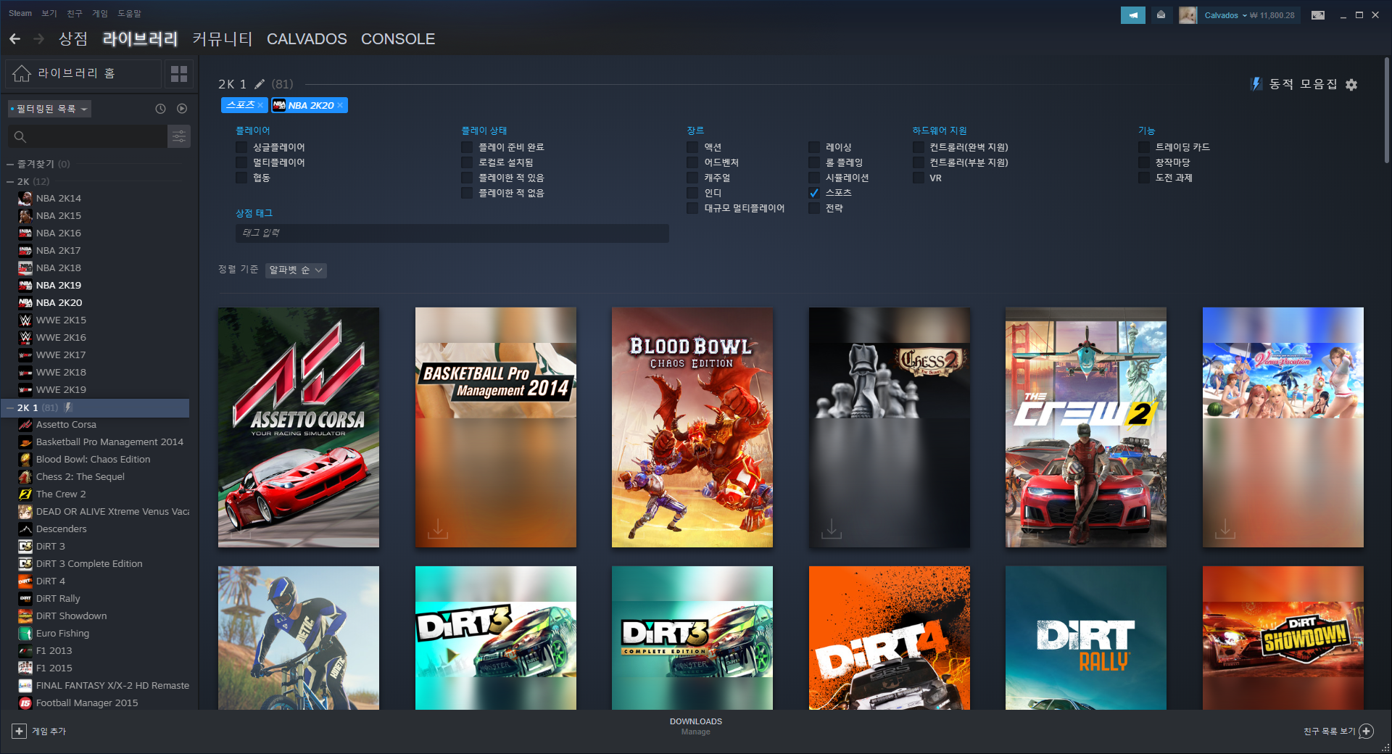
Task: Remove the NBA 2K20 filter tag
Action: tap(340, 105)
